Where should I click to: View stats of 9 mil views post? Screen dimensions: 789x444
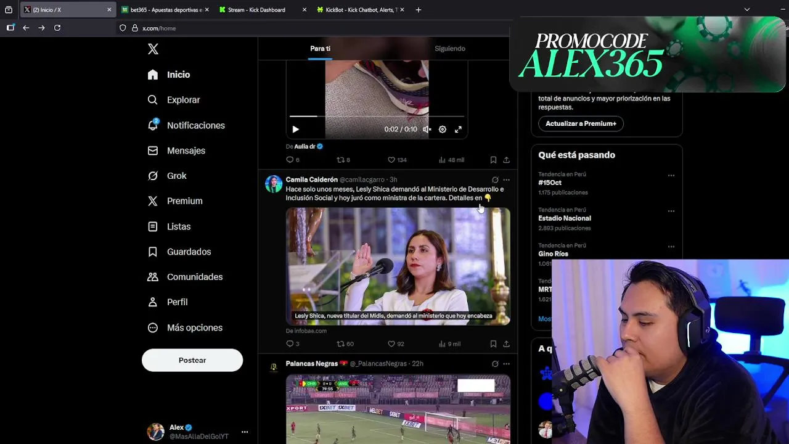point(449,343)
